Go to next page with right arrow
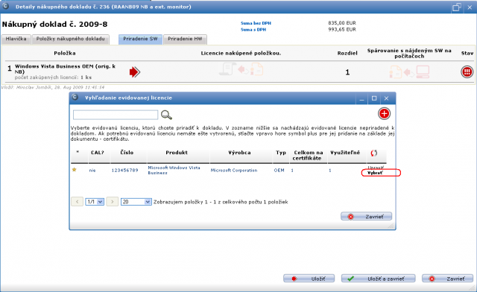 (x=113, y=201)
